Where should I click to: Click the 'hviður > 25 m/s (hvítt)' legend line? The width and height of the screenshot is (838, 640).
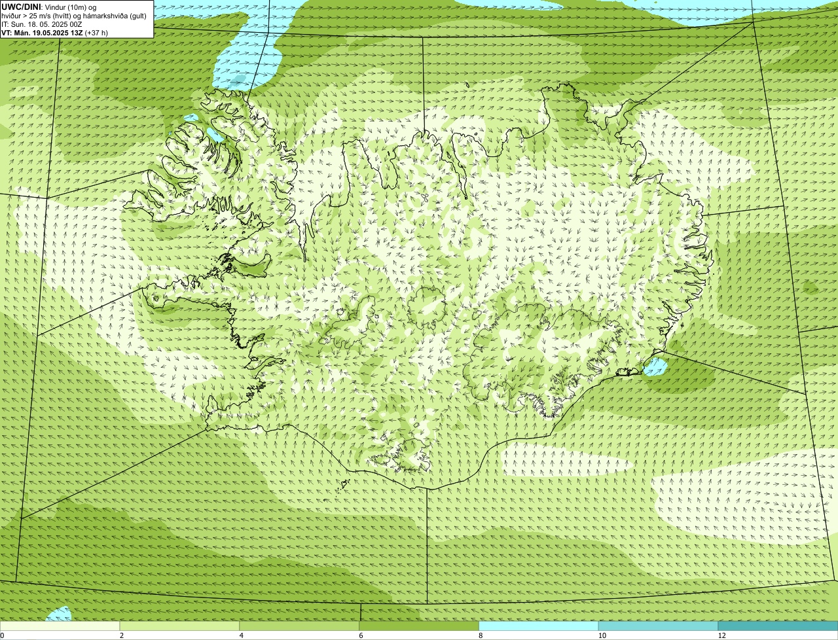point(74,16)
